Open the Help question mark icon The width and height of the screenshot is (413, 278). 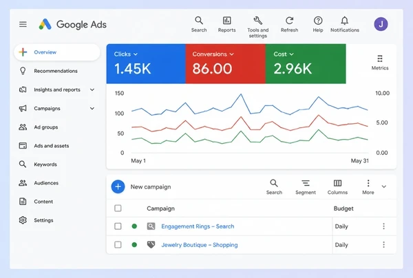pyautogui.click(x=318, y=25)
